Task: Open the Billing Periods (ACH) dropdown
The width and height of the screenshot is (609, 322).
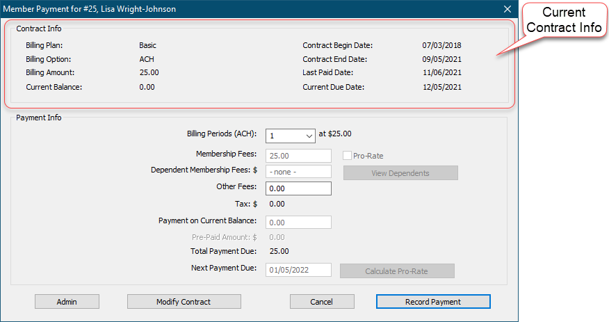Action: click(x=290, y=136)
